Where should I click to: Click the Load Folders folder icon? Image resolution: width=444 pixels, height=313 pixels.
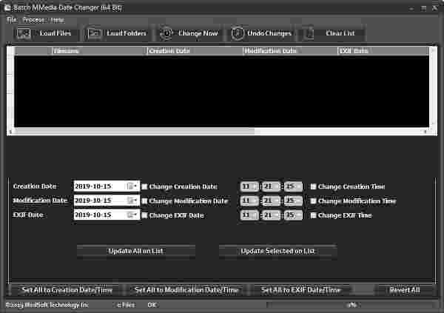(95, 33)
